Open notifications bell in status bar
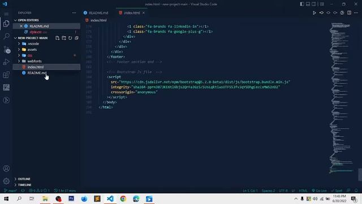The width and height of the screenshot is (362, 204). (356, 190)
